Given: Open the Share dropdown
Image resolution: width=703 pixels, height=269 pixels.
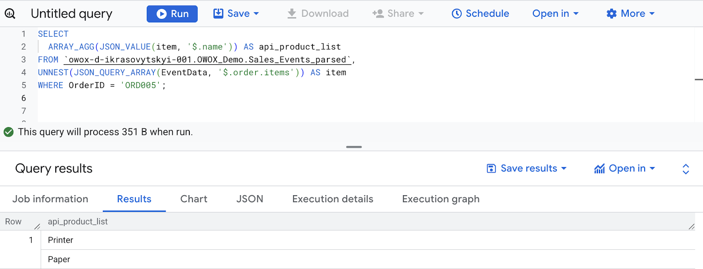Looking at the screenshot, I should (398, 14).
